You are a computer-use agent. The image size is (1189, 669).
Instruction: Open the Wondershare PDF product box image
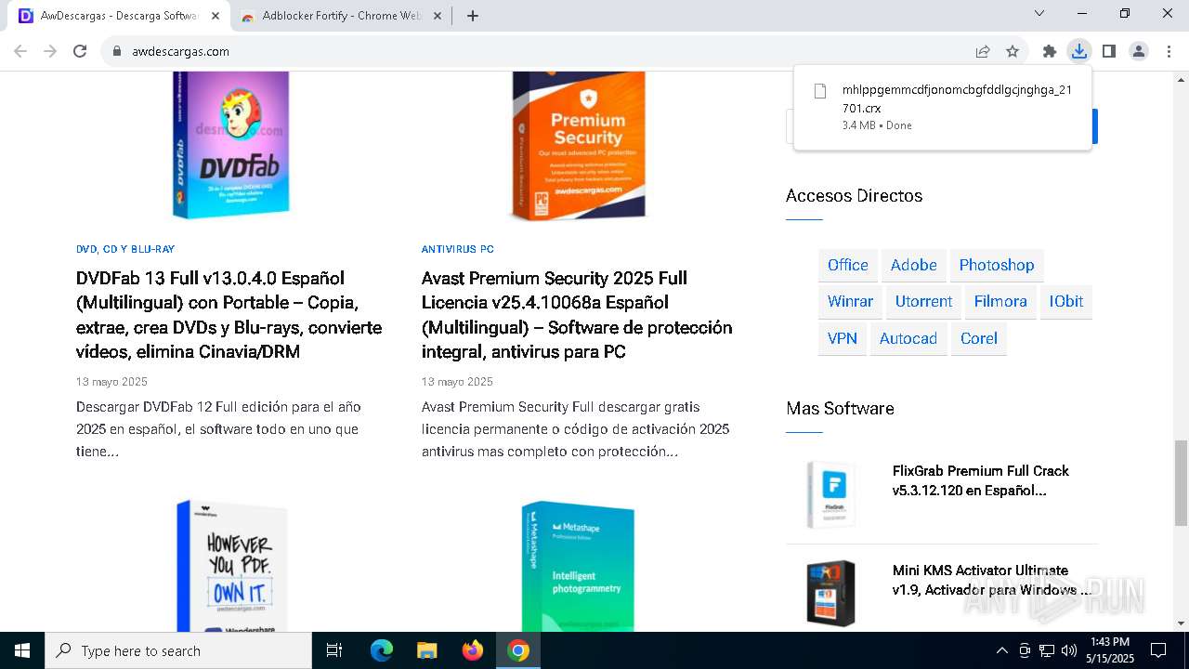click(231, 566)
